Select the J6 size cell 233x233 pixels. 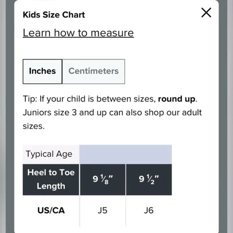pyautogui.click(x=149, y=211)
